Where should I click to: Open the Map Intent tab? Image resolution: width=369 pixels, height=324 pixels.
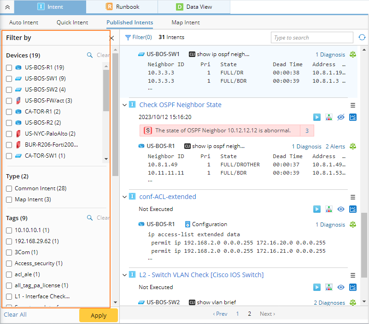[186, 22]
